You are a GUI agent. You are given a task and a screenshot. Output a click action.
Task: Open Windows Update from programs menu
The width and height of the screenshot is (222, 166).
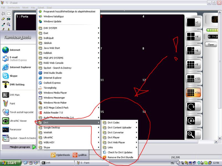69,22
